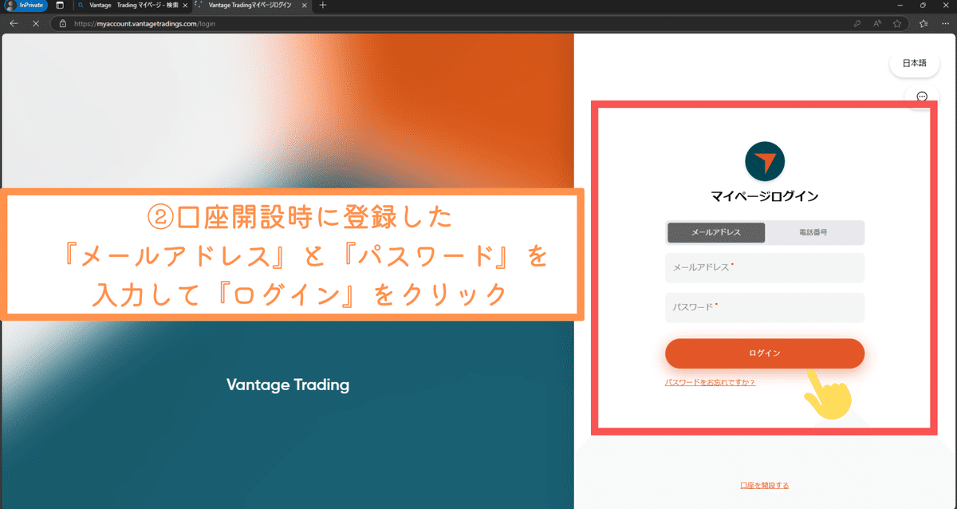Click the マイページログイン heading text
Image resolution: width=957 pixels, height=509 pixels.
pyautogui.click(x=765, y=195)
